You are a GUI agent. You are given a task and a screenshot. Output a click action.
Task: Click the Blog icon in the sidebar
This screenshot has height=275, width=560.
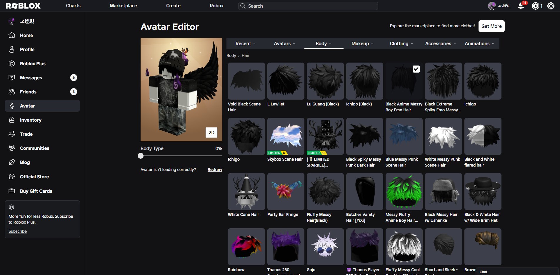coord(12,162)
